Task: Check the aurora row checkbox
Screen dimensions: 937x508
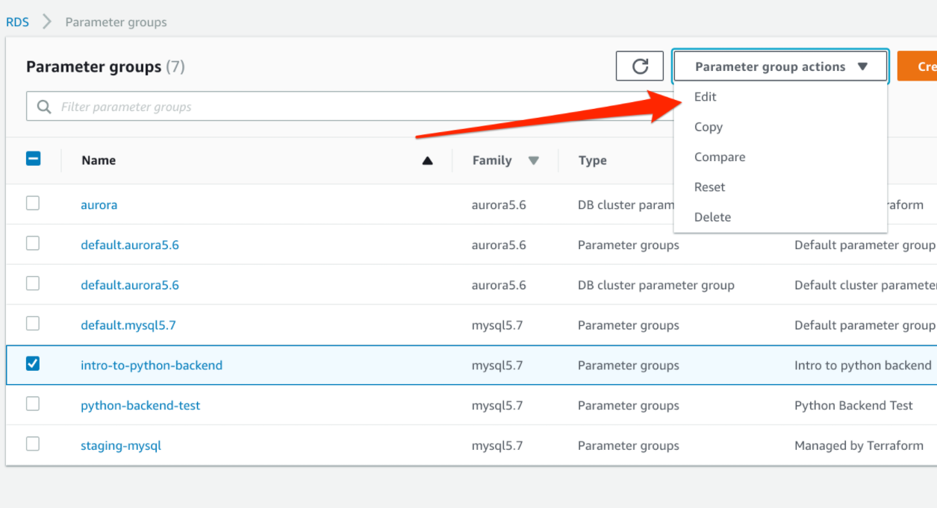Action: tap(33, 203)
